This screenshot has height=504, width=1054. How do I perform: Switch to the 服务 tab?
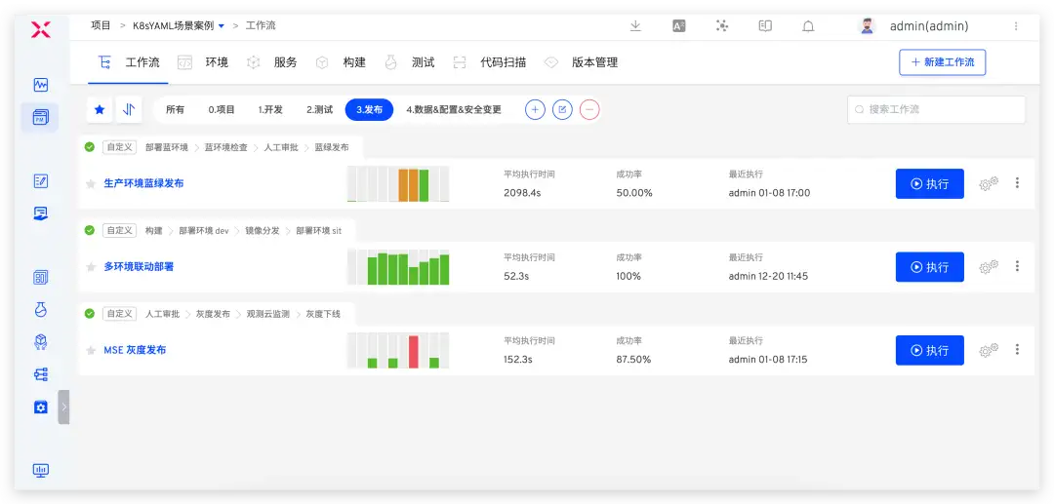click(272, 62)
